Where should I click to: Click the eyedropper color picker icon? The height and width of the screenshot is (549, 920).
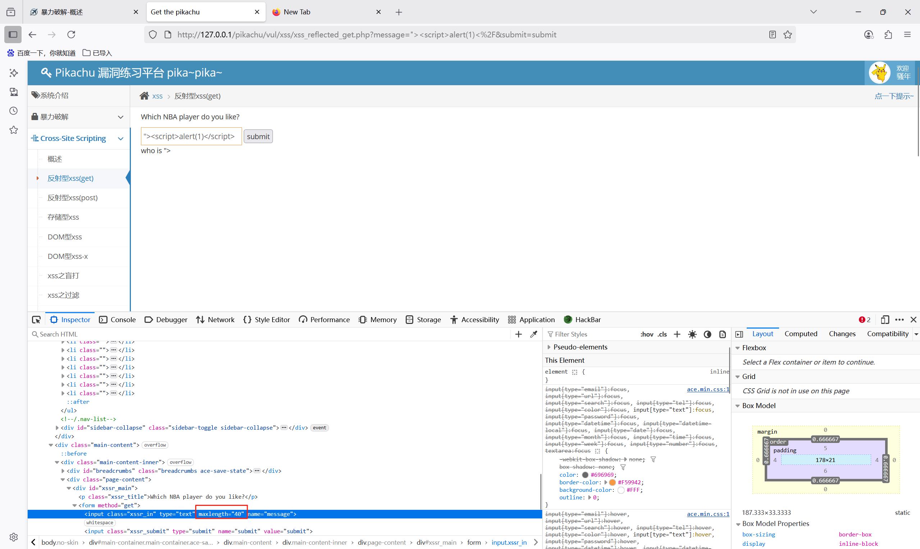click(534, 334)
